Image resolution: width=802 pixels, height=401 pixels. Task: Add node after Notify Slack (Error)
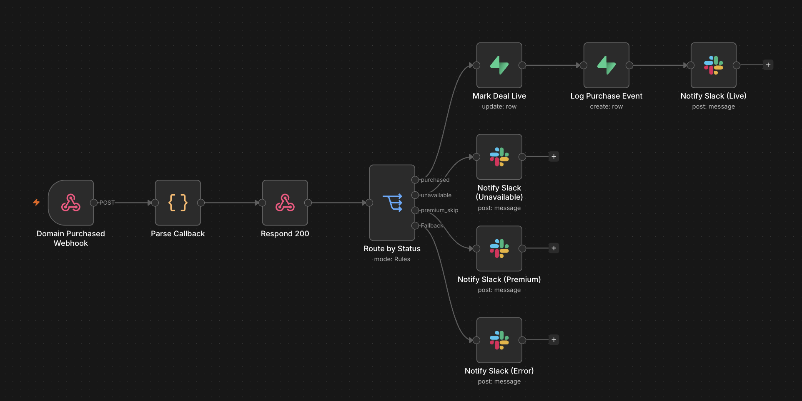tap(554, 339)
